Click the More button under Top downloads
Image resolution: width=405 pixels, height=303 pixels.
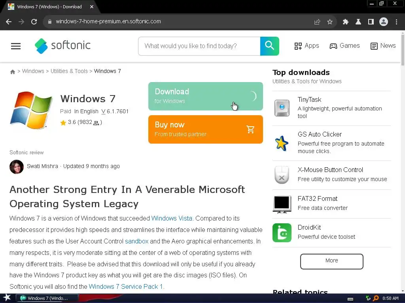coord(332,261)
